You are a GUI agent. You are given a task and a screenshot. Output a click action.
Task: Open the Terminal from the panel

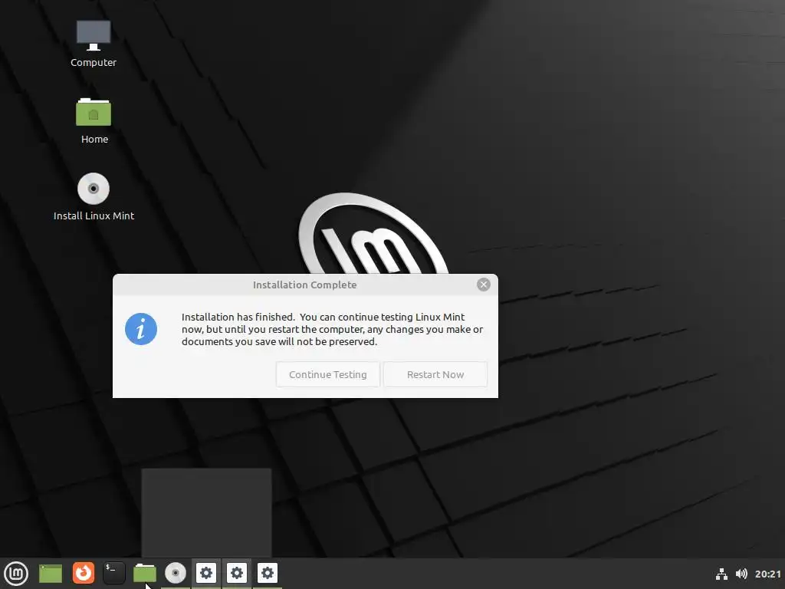tap(114, 573)
